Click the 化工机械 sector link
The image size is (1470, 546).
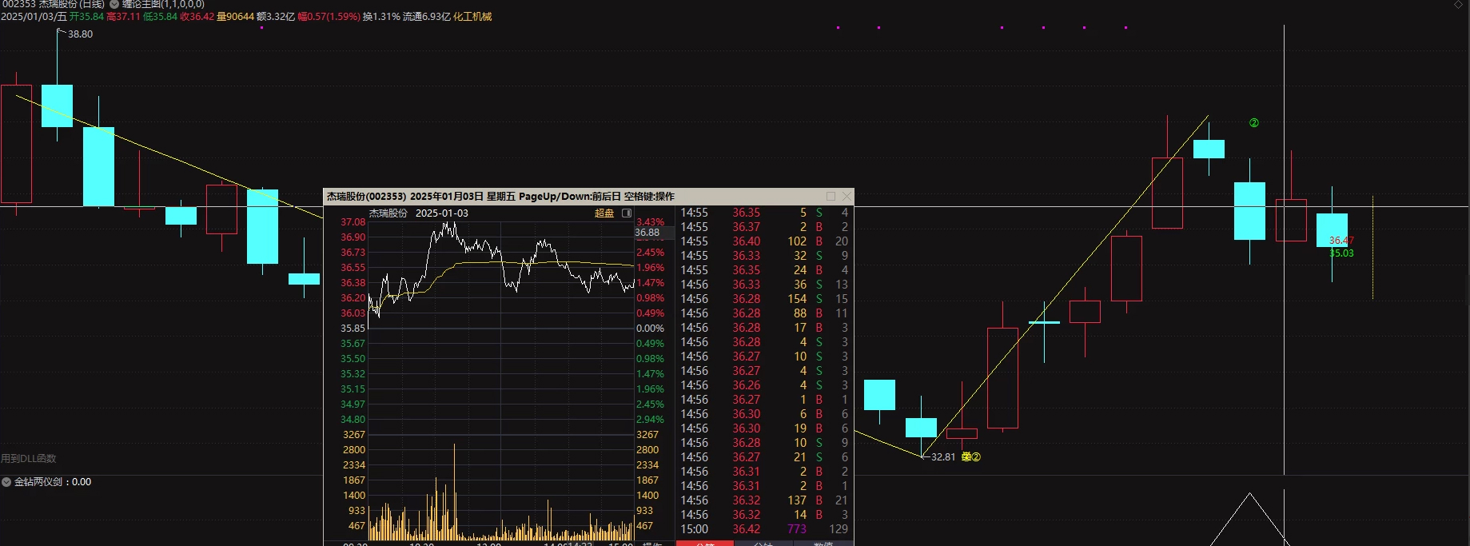pos(472,17)
